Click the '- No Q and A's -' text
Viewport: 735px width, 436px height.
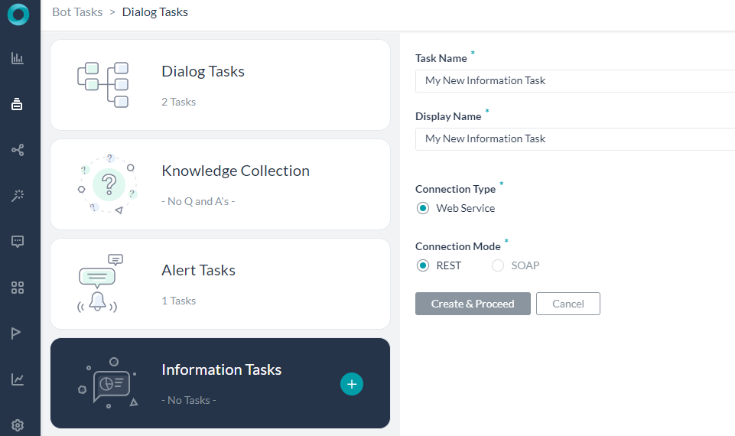[x=198, y=202]
